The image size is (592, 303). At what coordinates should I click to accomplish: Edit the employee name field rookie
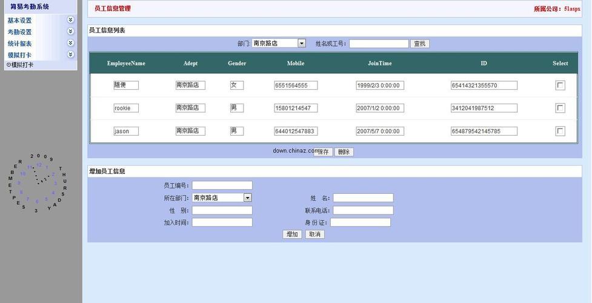(x=126, y=108)
